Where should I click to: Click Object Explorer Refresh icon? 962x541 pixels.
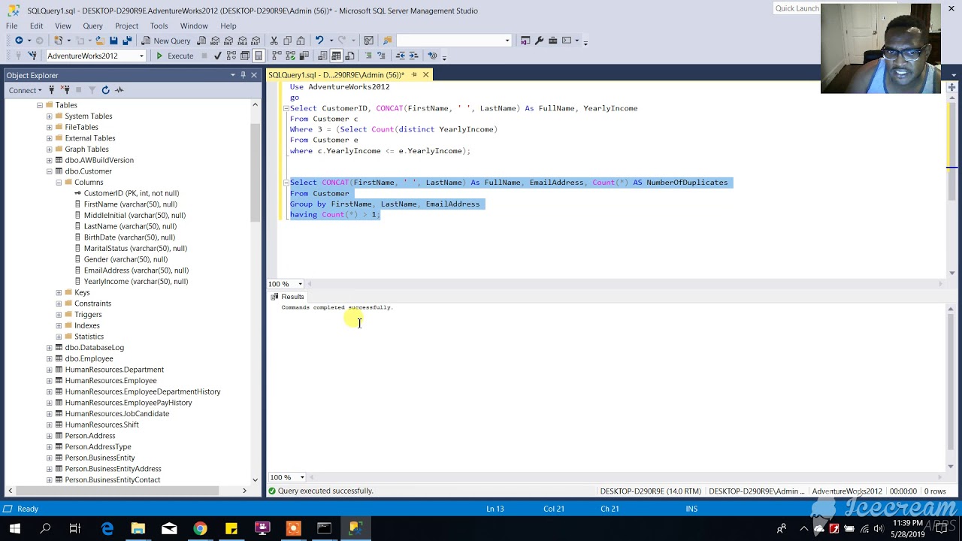105,90
